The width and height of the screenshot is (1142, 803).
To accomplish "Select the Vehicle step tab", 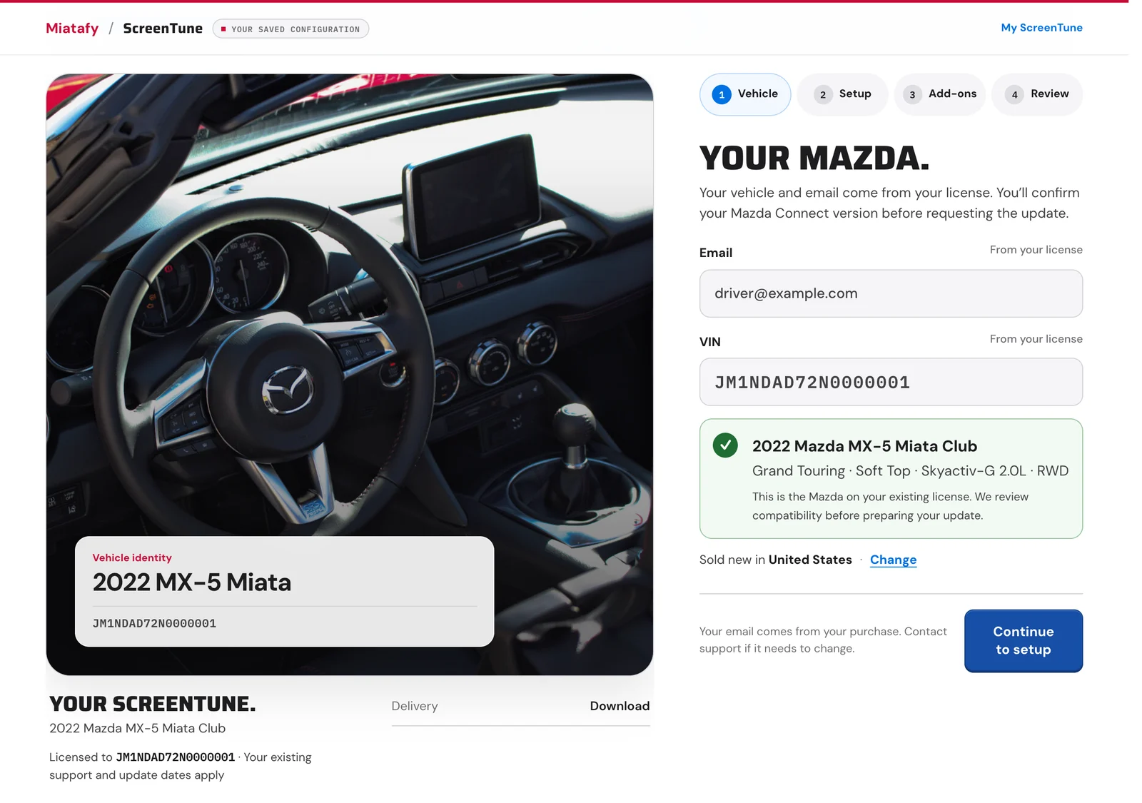I will tap(745, 94).
